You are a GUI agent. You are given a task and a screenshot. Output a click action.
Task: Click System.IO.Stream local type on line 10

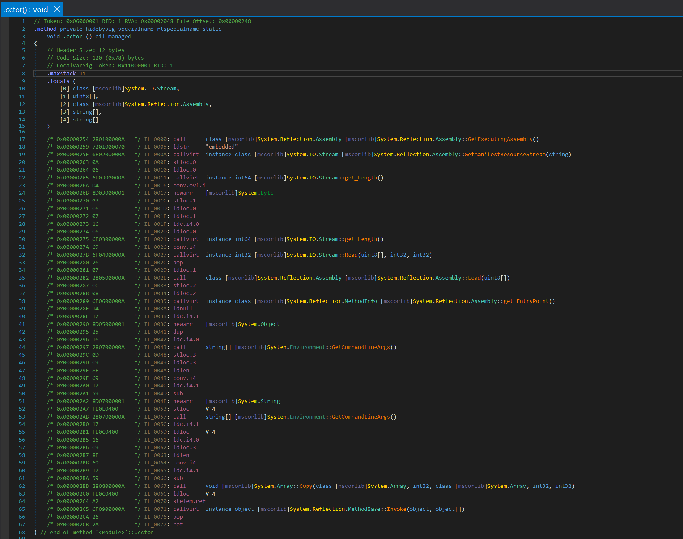151,88
